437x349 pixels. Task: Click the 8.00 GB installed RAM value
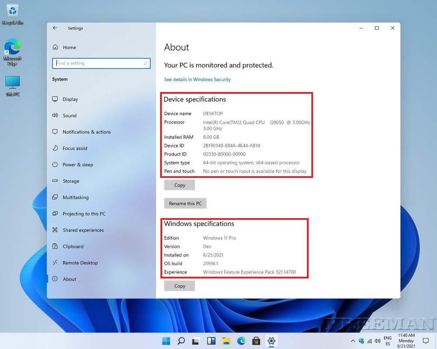pyautogui.click(x=211, y=137)
